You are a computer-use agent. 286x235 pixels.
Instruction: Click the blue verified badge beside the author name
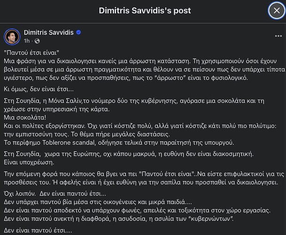coord(78,32)
